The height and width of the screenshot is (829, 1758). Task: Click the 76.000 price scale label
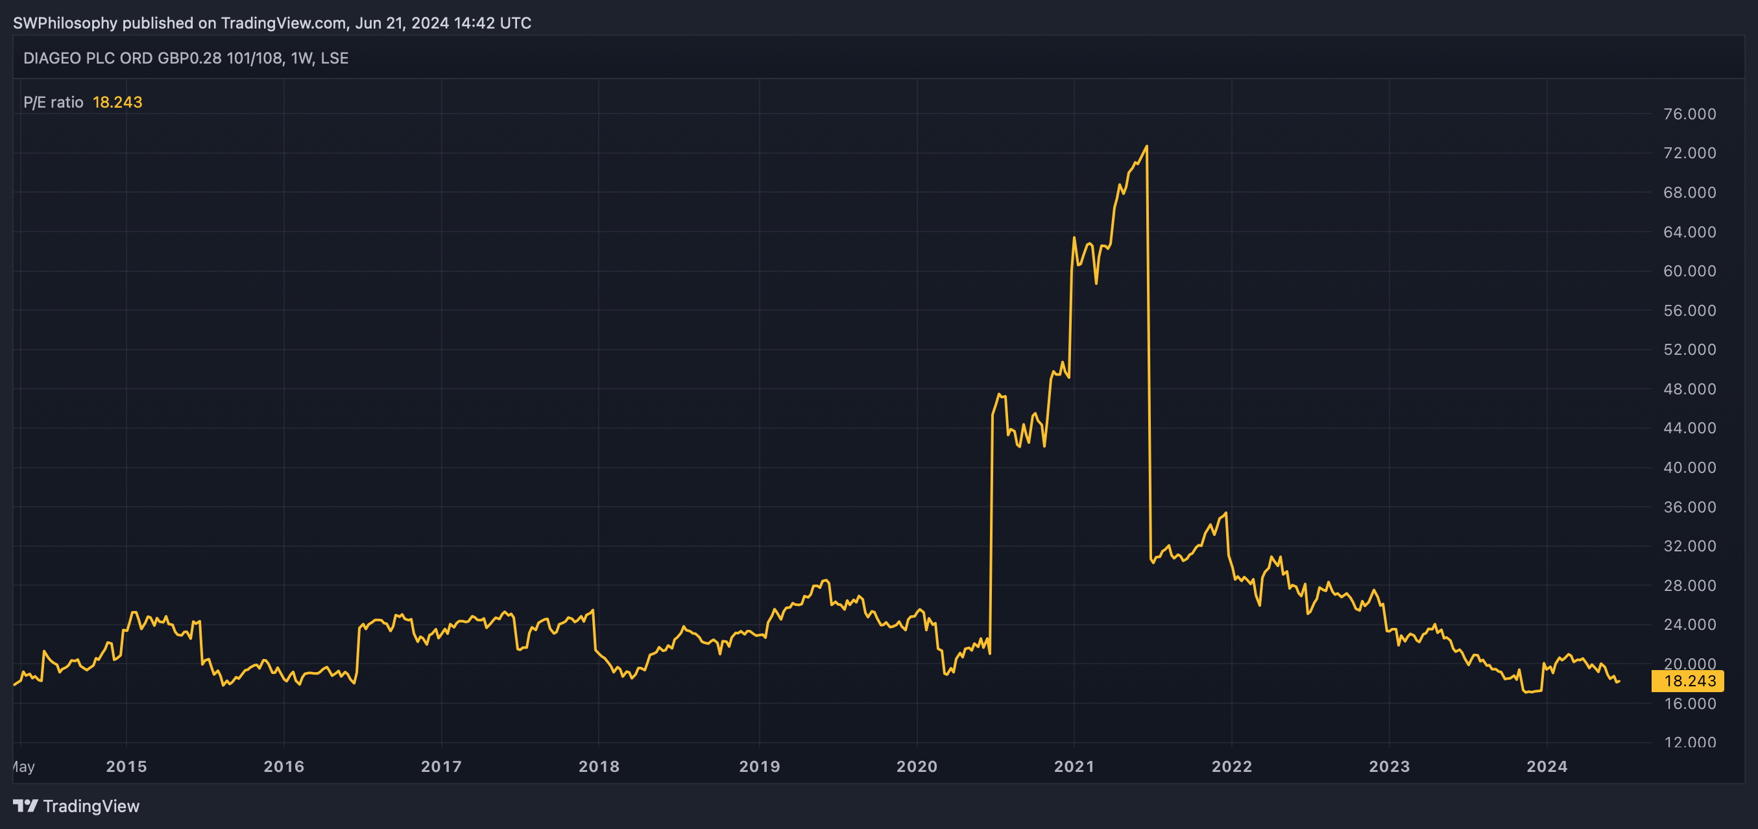point(1690,114)
